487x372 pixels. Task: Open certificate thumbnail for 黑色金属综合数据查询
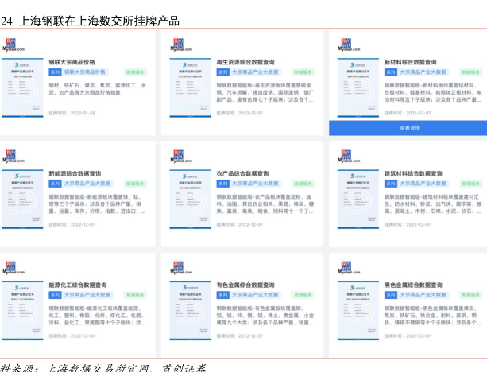358,311
